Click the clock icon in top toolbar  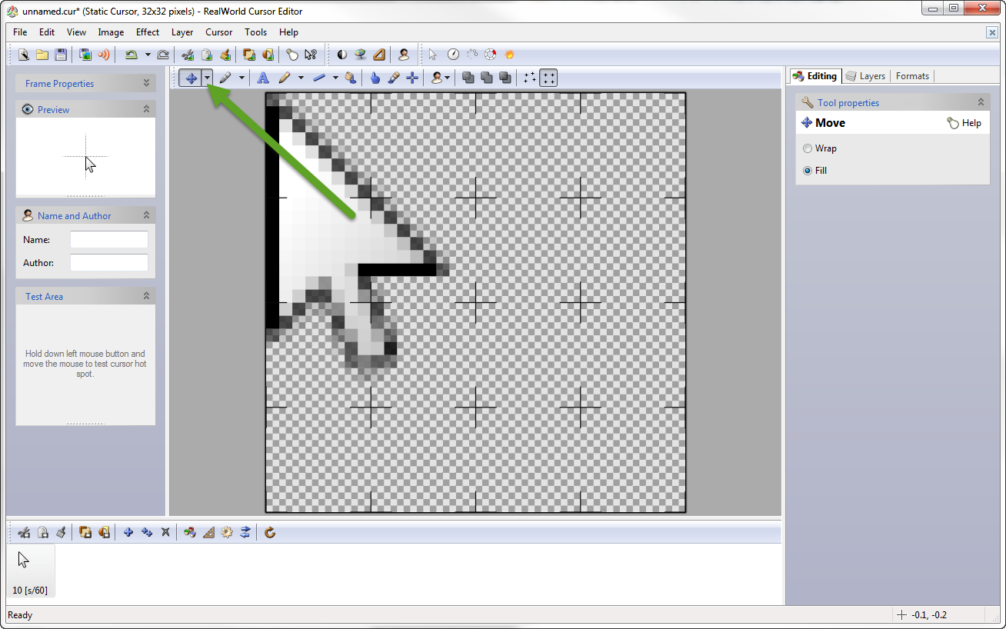coord(454,55)
